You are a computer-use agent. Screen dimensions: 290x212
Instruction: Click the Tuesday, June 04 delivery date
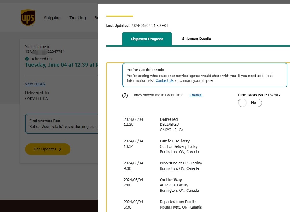pyautogui.click(x=61, y=65)
